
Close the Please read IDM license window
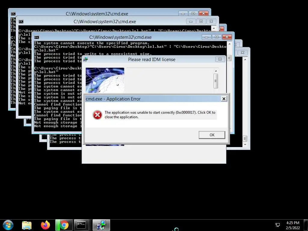[220, 59]
